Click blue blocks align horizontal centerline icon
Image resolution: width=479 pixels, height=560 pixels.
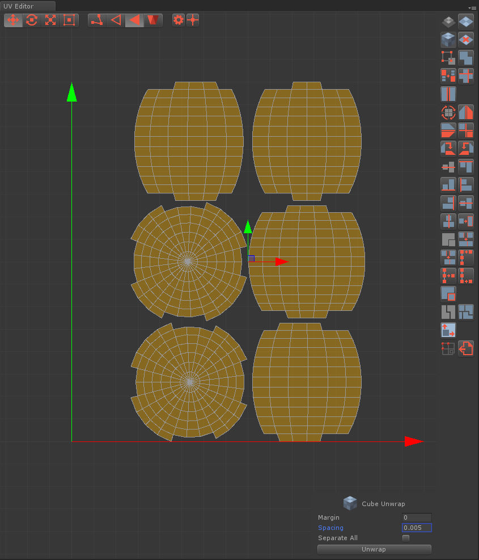[466, 203]
